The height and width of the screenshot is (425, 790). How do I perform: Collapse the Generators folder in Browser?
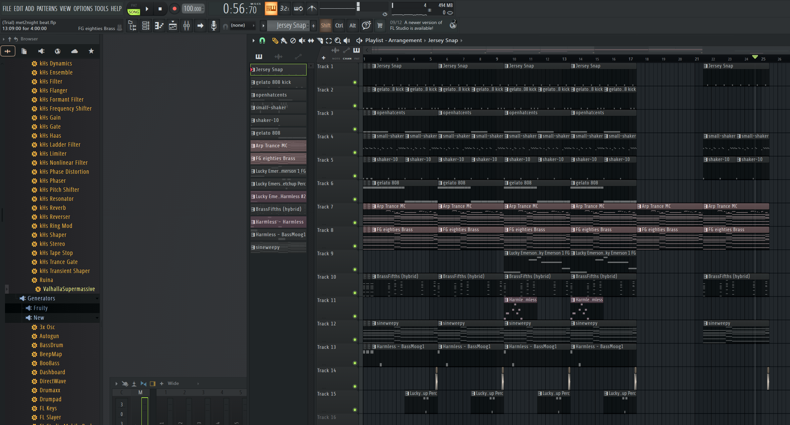point(41,298)
